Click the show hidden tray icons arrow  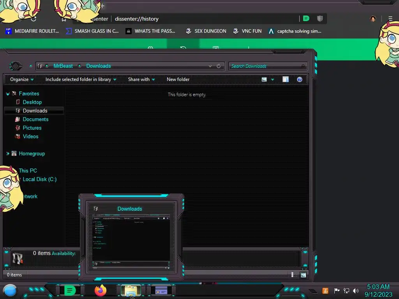point(313,291)
